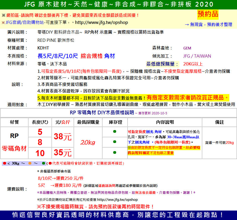
Task: Click the green dot in the stock legend
Action: coord(43,163)
